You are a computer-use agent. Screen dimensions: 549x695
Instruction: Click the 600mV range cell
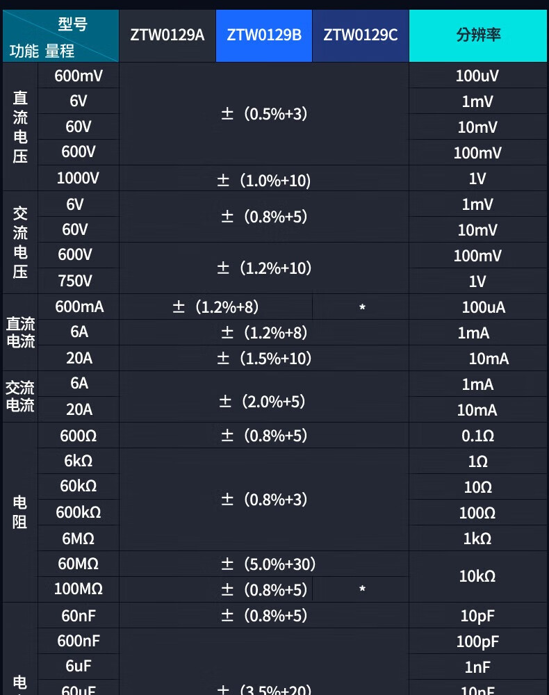[x=79, y=76]
